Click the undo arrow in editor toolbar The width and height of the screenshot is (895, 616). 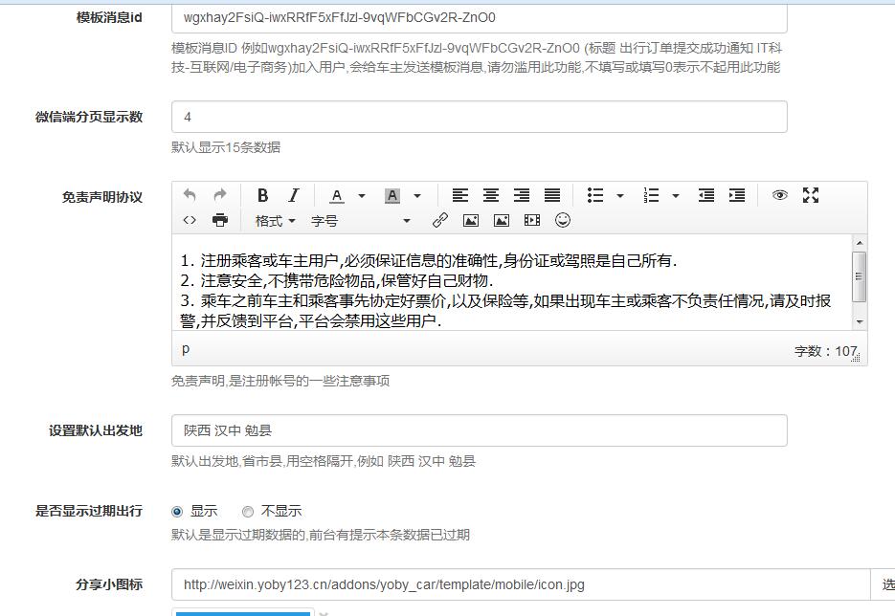pyautogui.click(x=190, y=196)
